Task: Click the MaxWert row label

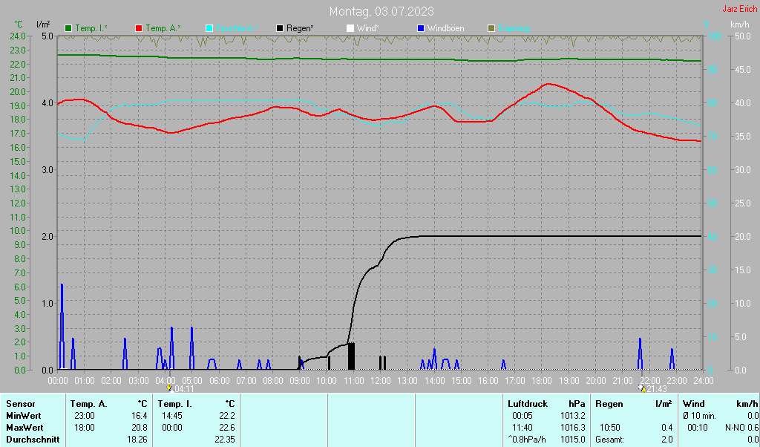Action: point(24,428)
